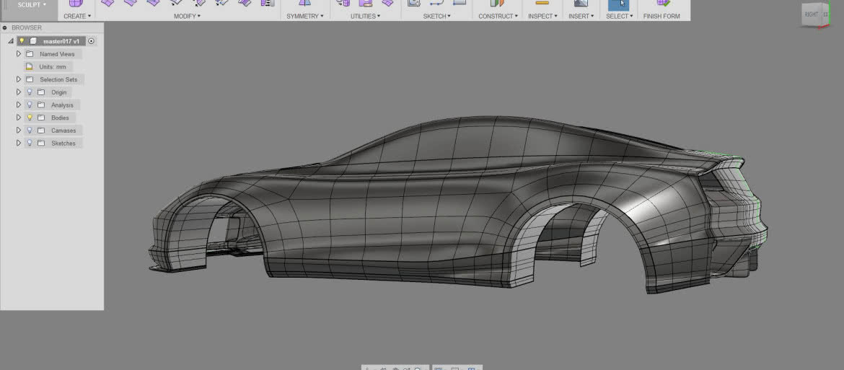Viewport: 844px width, 370px height.
Task: Click the activate component radio button for master017
Action: (x=91, y=41)
